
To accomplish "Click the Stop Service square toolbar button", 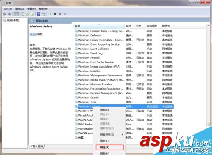I will [x=55, y=14].
